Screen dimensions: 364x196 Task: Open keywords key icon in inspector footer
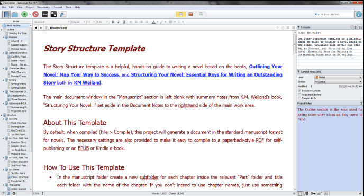coord(313,193)
